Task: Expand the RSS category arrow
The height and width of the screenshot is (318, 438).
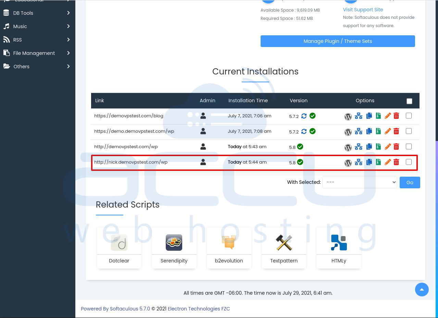Action: tap(68, 40)
